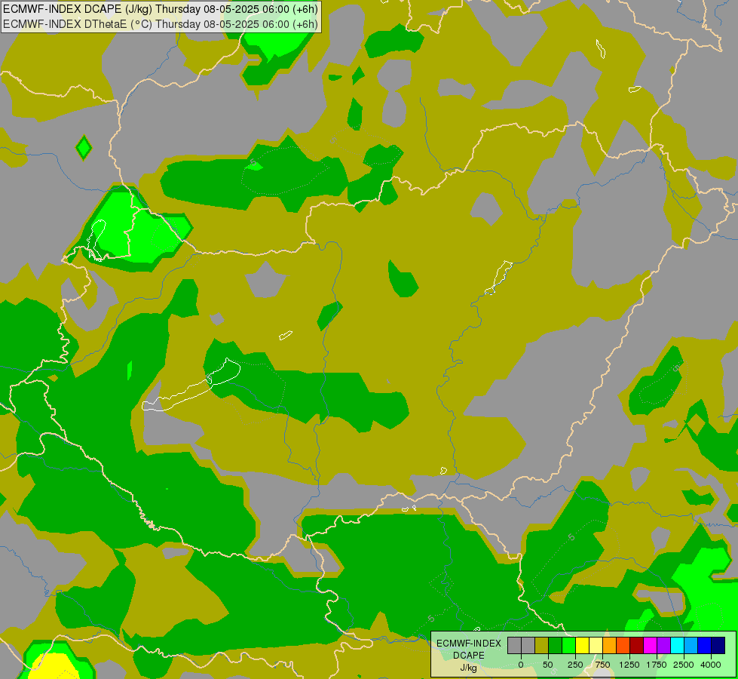Click the legend value 1750

[x=657, y=665]
